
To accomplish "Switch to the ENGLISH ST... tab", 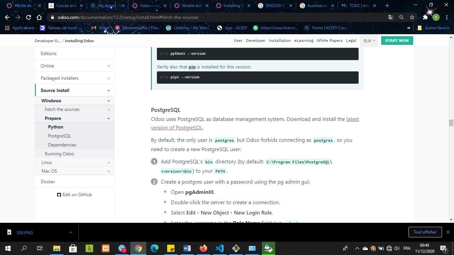I will (x=275, y=6).
